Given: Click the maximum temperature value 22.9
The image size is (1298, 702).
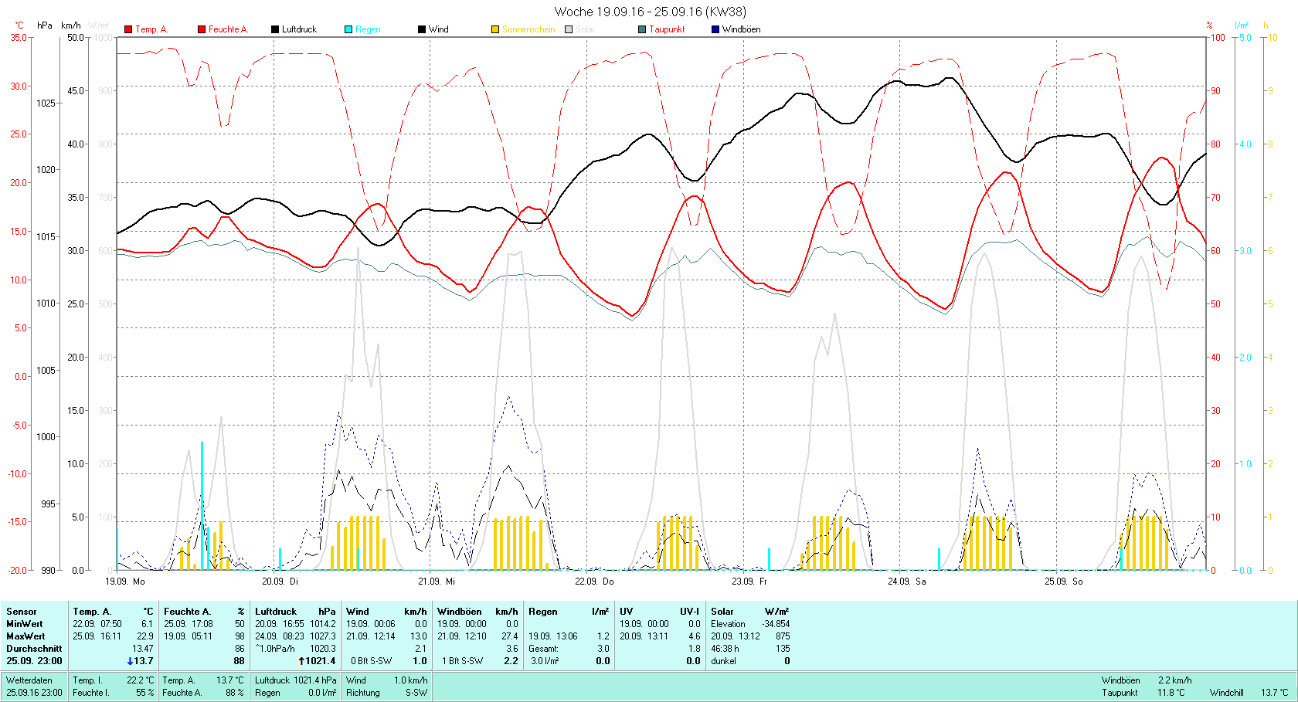Looking at the screenshot, I should tap(145, 636).
